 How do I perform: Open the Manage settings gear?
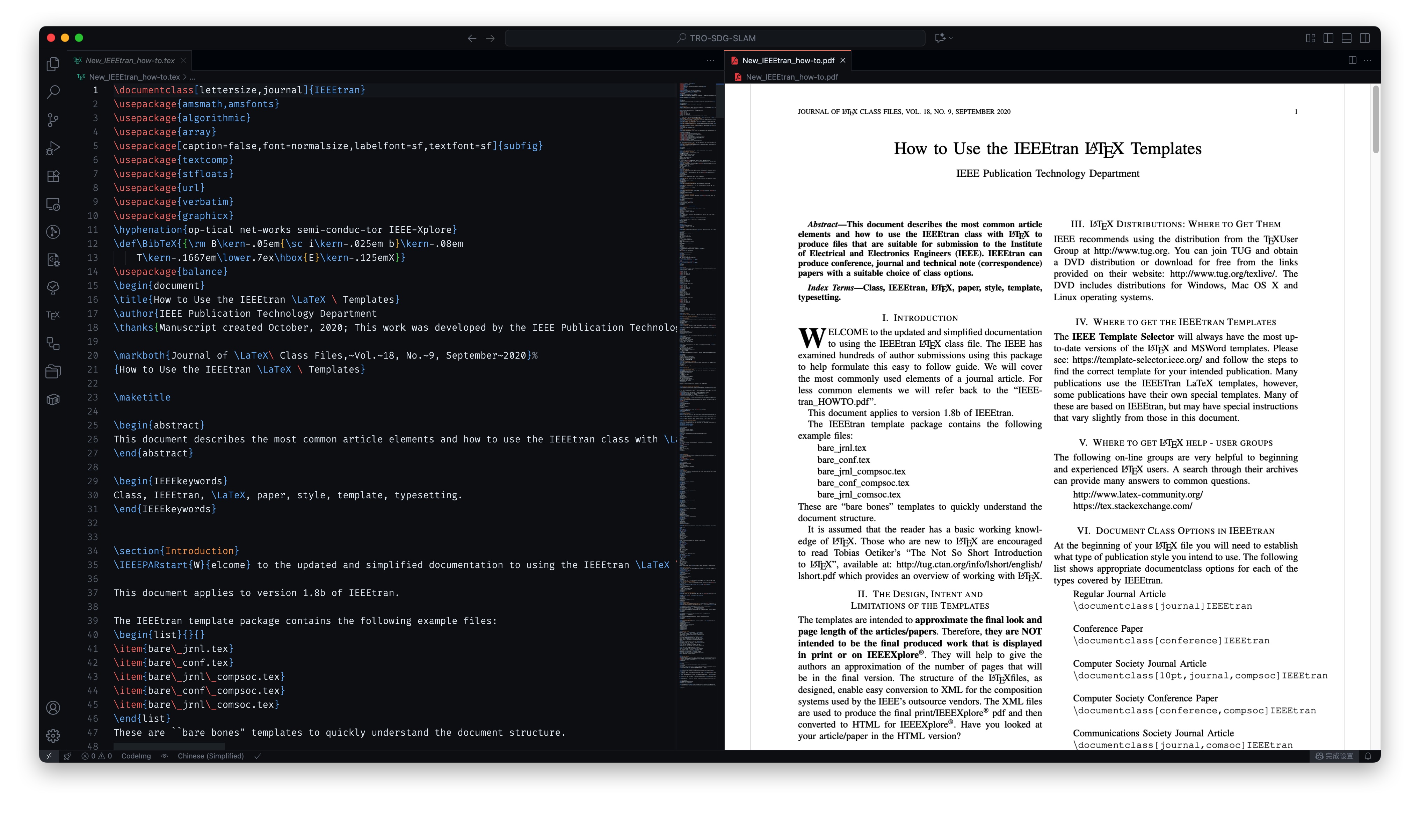point(53,735)
